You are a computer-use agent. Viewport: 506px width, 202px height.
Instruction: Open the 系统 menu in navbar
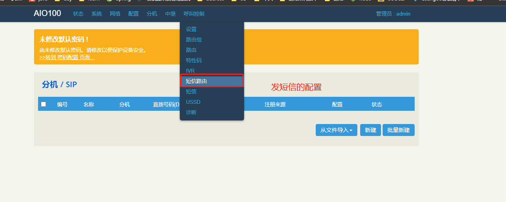coord(97,14)
